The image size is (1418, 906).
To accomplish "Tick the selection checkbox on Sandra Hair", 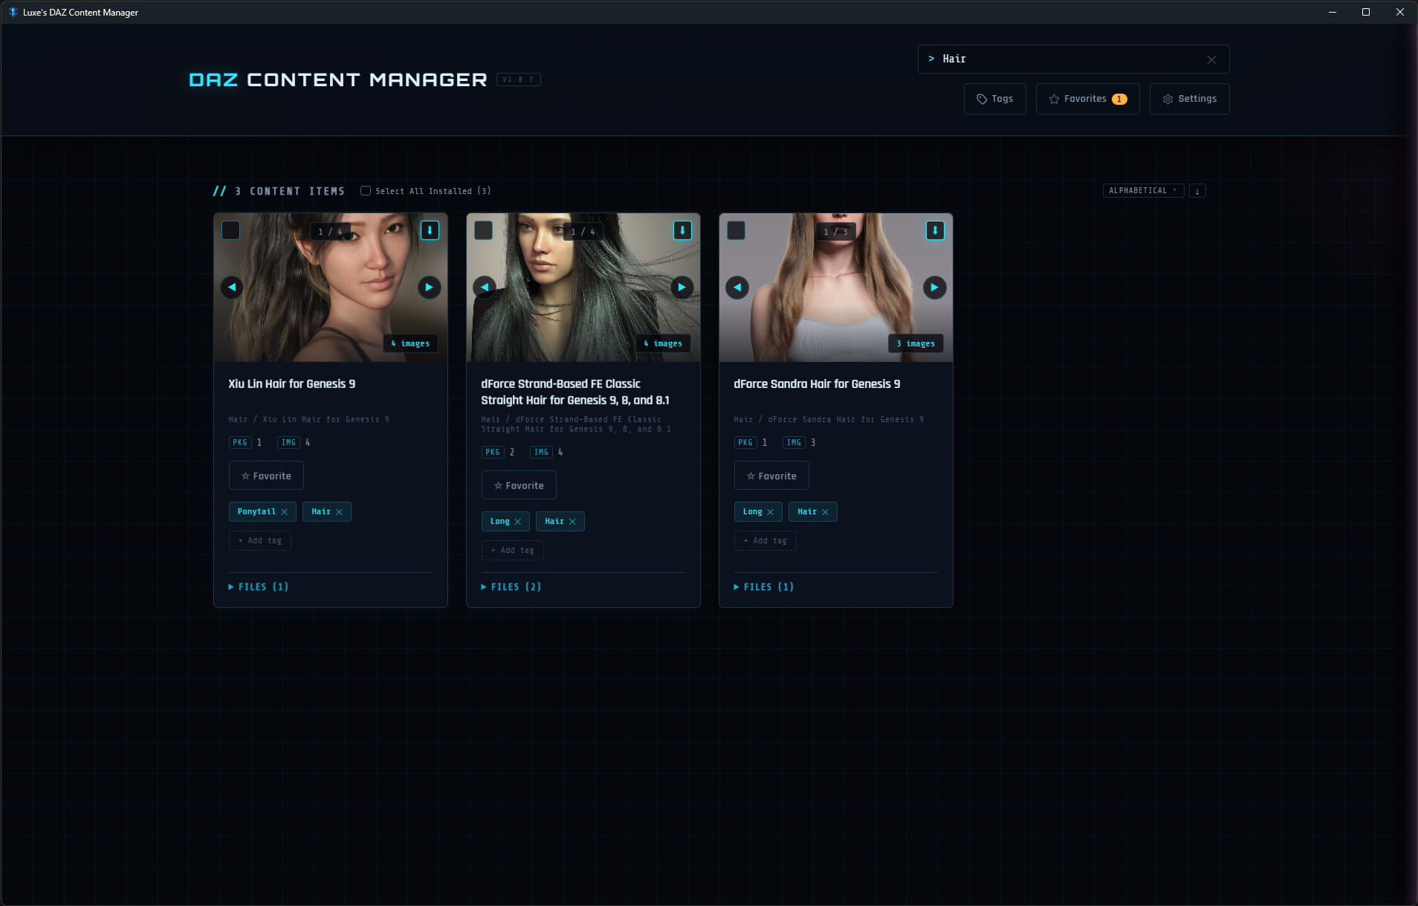I will pos(736,230).
